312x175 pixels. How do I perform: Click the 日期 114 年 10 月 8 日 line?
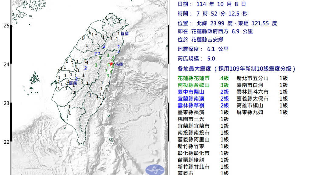pyautogui.click(x=211, y=4)
